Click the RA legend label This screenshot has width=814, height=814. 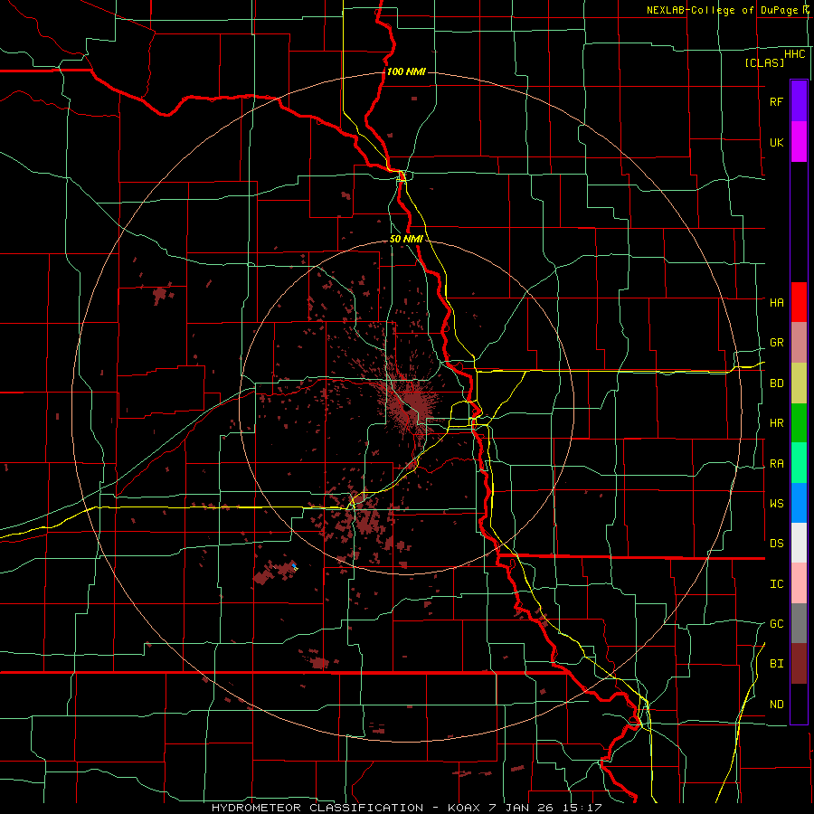pyautogui.click(x=776, y=464)
